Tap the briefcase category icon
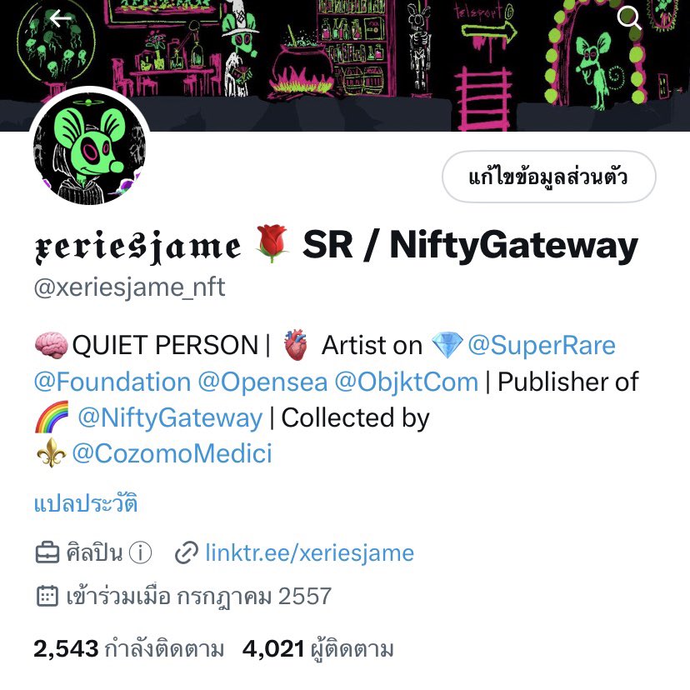690x690 pixels. [47, 552]
